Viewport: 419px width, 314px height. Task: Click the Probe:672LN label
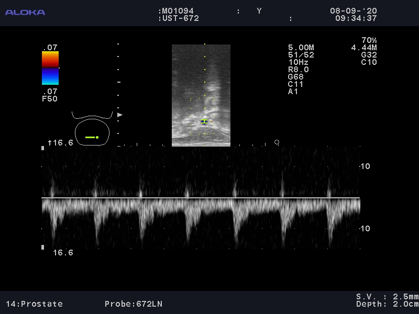click(x=128, y=304)
